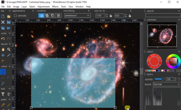Collapse the paint tools section
Image resolution: width=181 pixels, height=110 pixels.
point(10,99)
